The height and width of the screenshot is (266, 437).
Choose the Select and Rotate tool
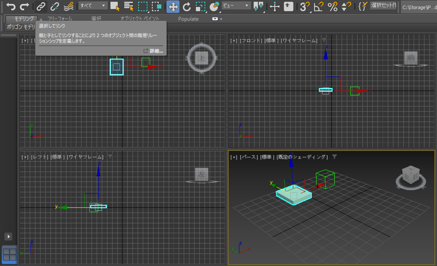[187, 7]
